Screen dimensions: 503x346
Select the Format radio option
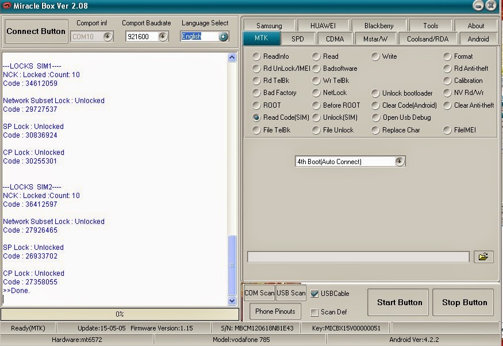click(x=447, y=56)
